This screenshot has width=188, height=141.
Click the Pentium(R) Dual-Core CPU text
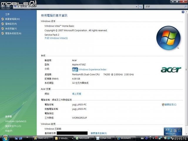click(x=86, y=74)
